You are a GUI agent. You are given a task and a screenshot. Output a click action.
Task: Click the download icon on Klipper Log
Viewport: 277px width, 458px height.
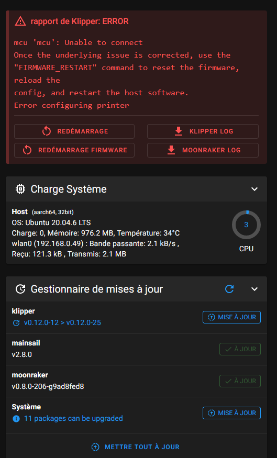pos(179,131)
